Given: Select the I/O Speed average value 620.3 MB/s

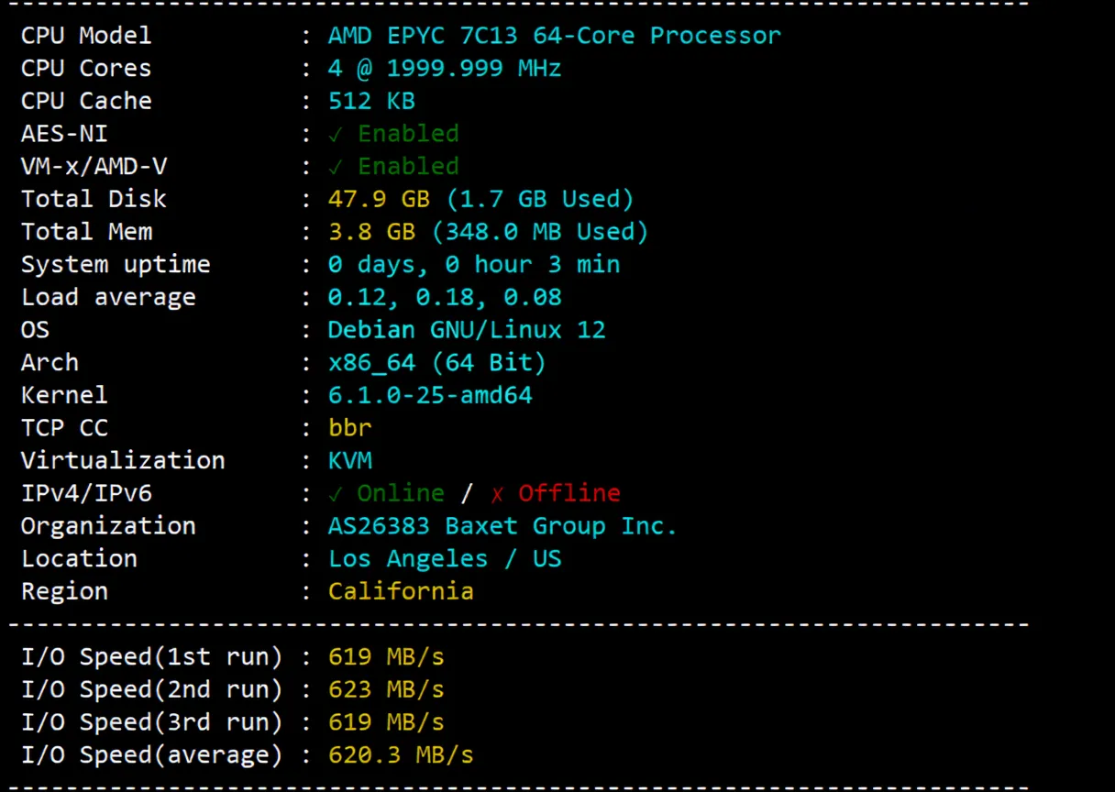Looking at the screenshot, I should [x=401, y=754].
